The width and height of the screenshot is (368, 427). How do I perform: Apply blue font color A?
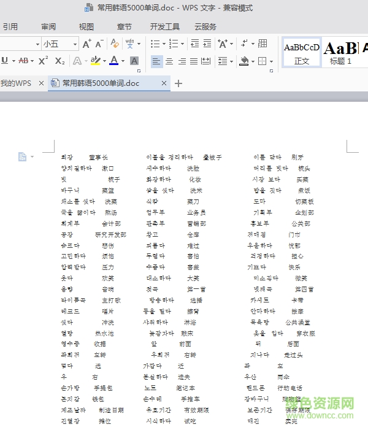click(114, 61)
